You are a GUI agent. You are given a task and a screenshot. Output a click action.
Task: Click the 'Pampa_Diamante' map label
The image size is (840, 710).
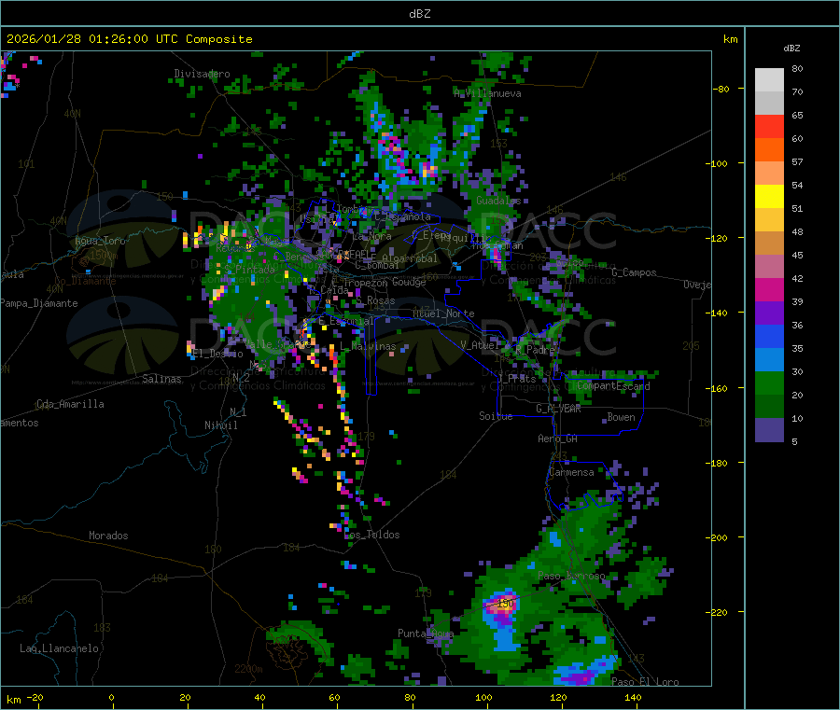[38, 303]
